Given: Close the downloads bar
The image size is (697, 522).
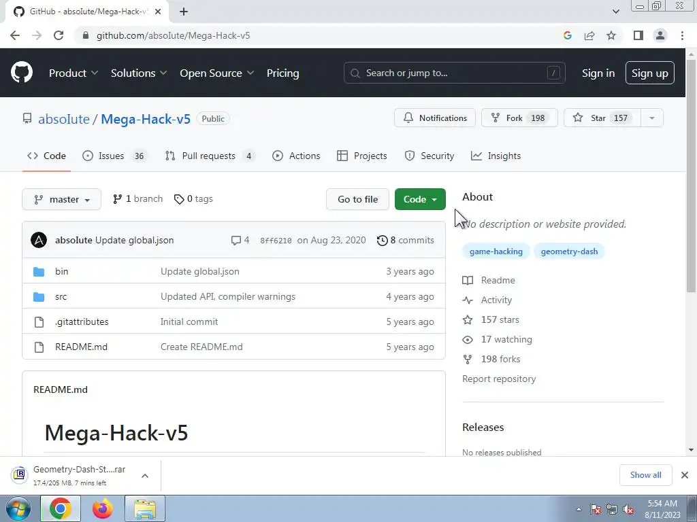Looking at the screenshot, I should 685,475.
